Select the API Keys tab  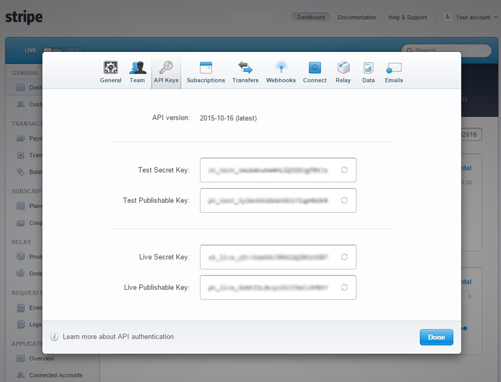coord(166,72)
